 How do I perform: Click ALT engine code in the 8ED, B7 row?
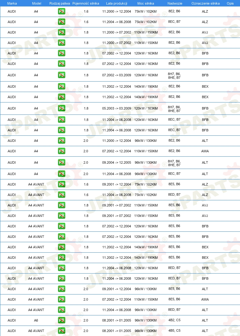click(x=205, y=310)
